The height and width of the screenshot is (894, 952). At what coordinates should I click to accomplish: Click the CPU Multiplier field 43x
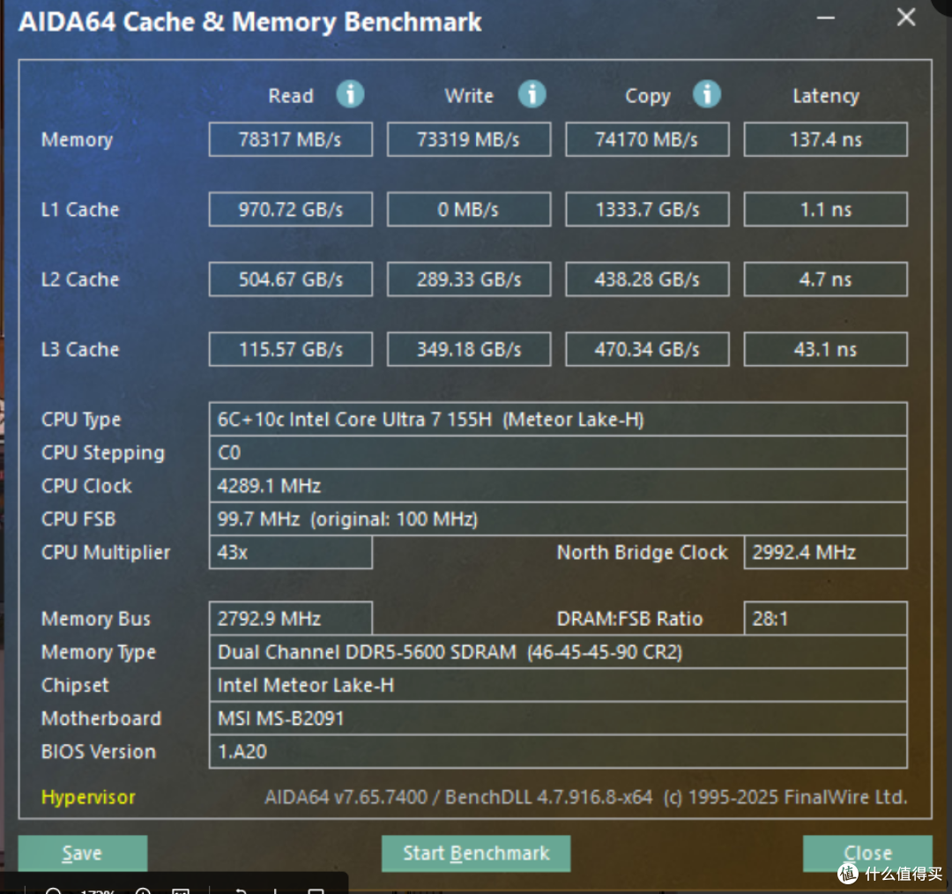click(291, 552)
